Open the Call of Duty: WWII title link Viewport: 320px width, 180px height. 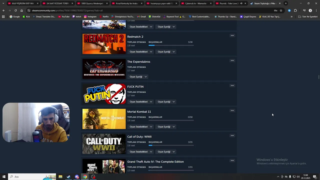(x=139, y=137)
